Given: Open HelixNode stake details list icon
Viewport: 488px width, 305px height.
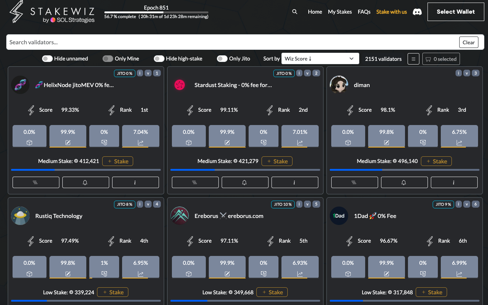Looking at the screenshot, I should 36,183.
